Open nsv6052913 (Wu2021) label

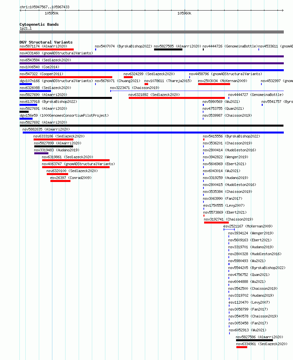tap(248, 330)
